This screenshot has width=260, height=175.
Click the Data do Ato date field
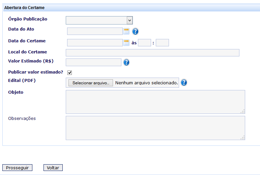point(95,32)
